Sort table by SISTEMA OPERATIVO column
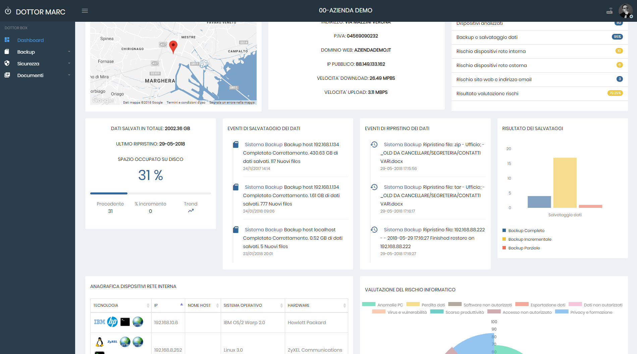This screenshot has width=637, height=354. [x=253, y=305]
